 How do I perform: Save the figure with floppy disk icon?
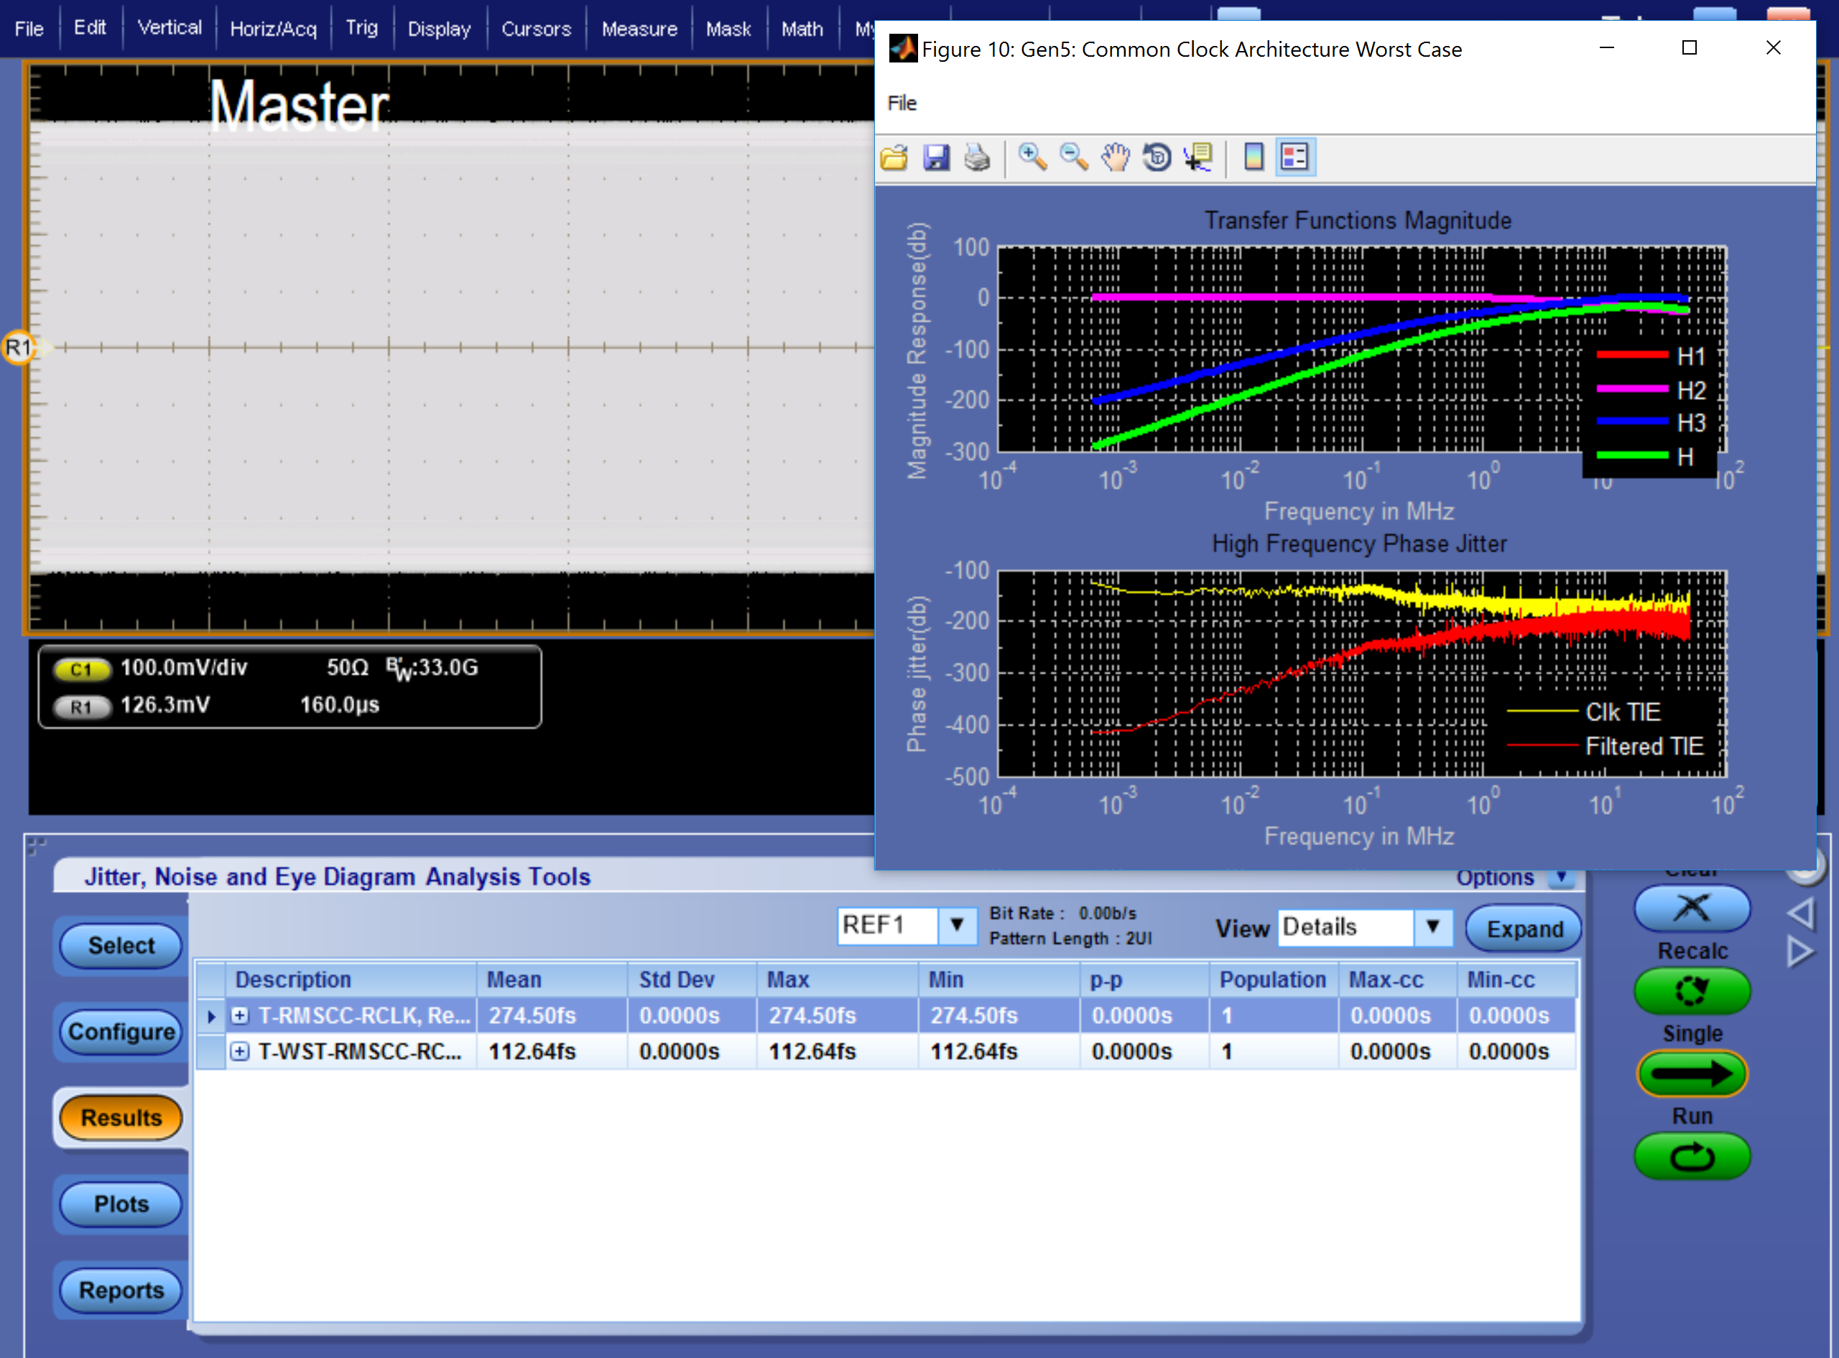(935, 157)
